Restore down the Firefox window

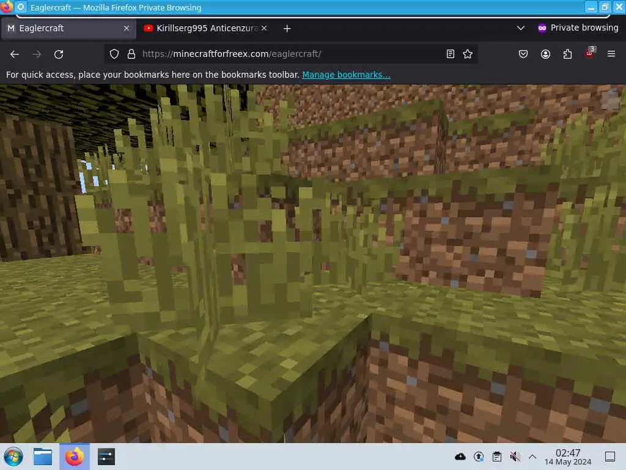[x=605, y=7]
